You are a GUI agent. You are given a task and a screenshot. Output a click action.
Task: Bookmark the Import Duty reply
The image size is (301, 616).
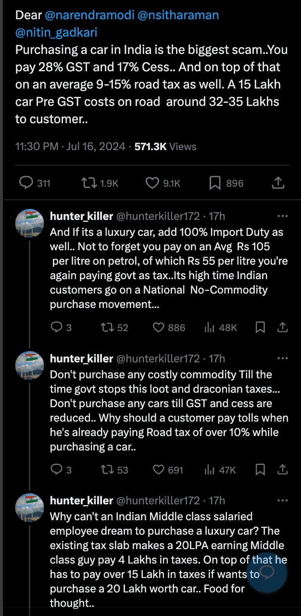260,327
